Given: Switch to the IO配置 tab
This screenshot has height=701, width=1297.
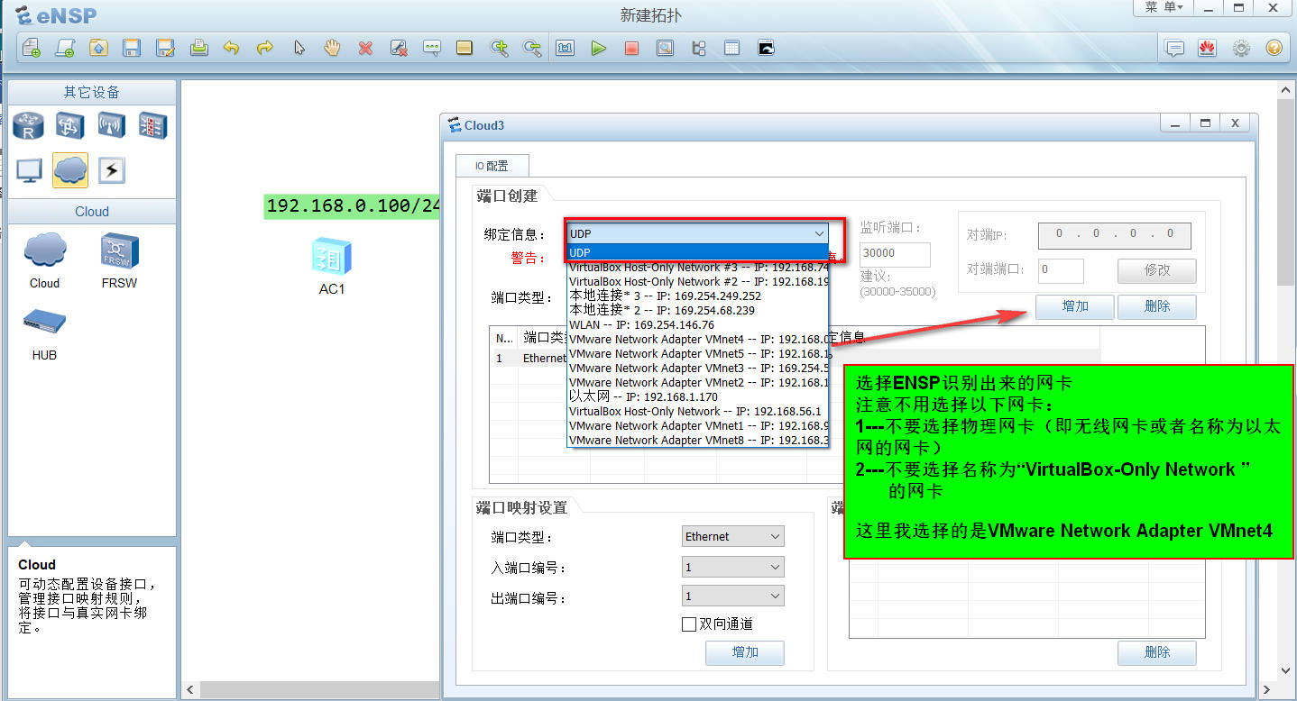Looking at the screenshot, I should pyautogui.click(x=492, y=165).
